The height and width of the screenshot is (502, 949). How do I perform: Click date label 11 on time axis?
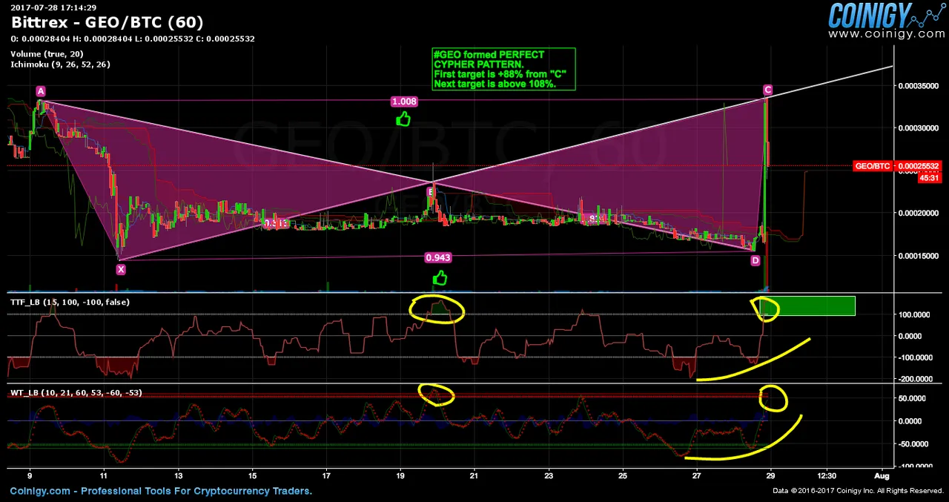pyautogui.click(x=104, y=475)
